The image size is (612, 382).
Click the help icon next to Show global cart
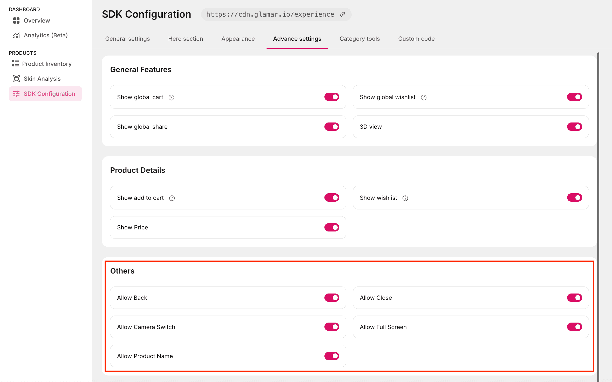pos(171,97)
